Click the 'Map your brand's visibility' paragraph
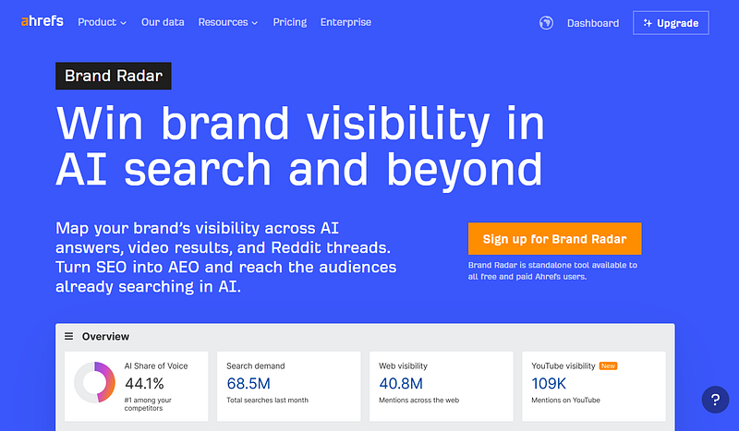The width and height of the screenshot is (739, 431). [x=225, y=257]
